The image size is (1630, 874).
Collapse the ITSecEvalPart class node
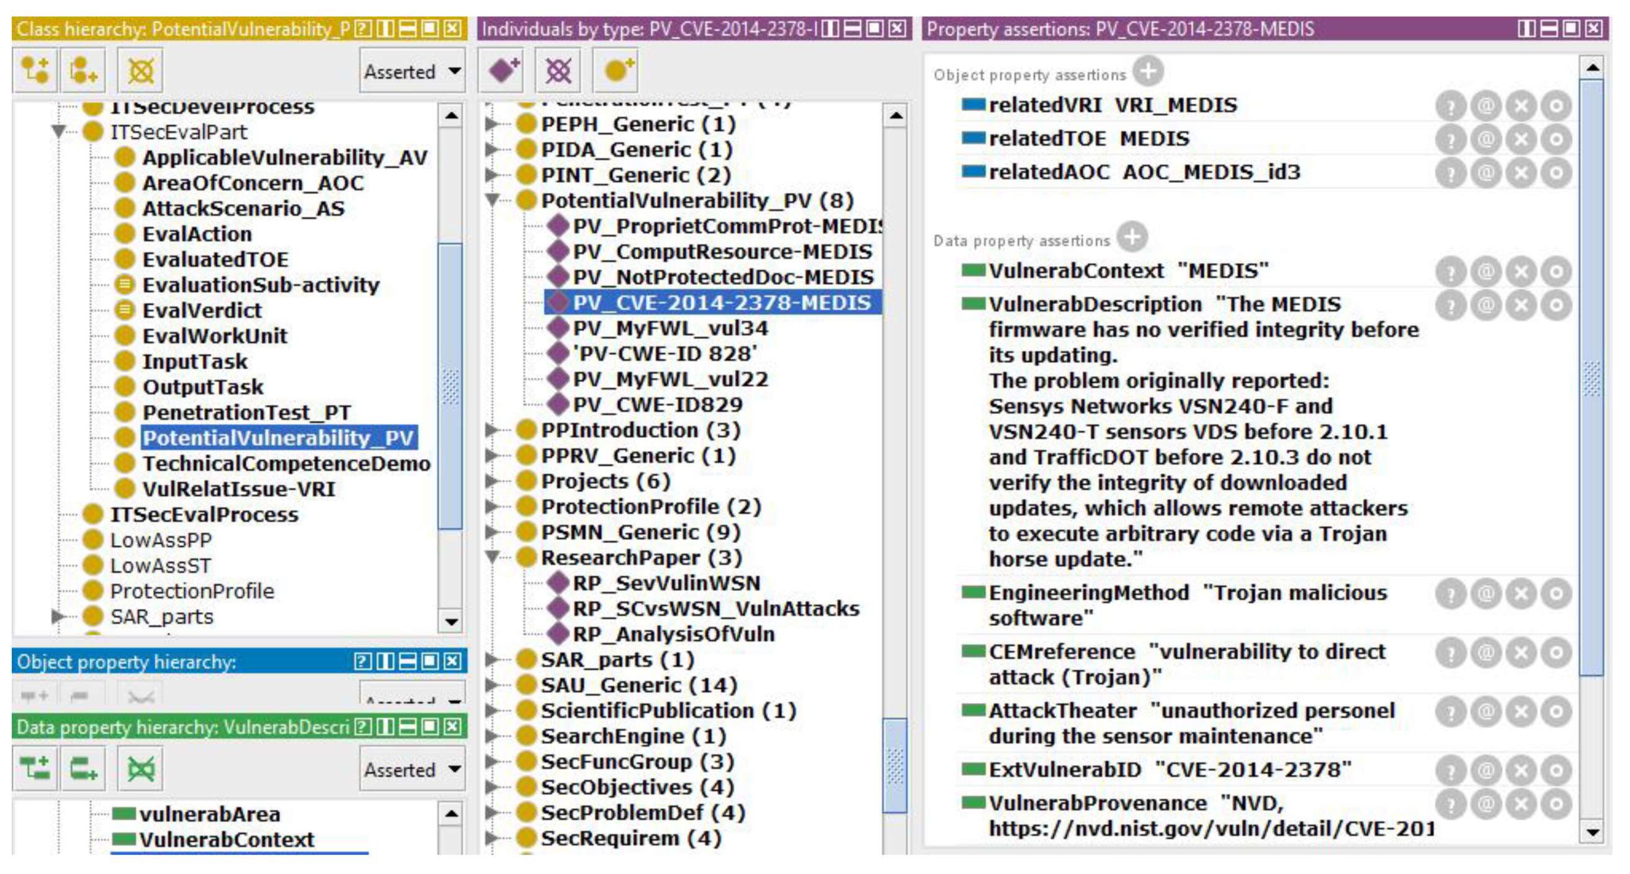(59, 132)
